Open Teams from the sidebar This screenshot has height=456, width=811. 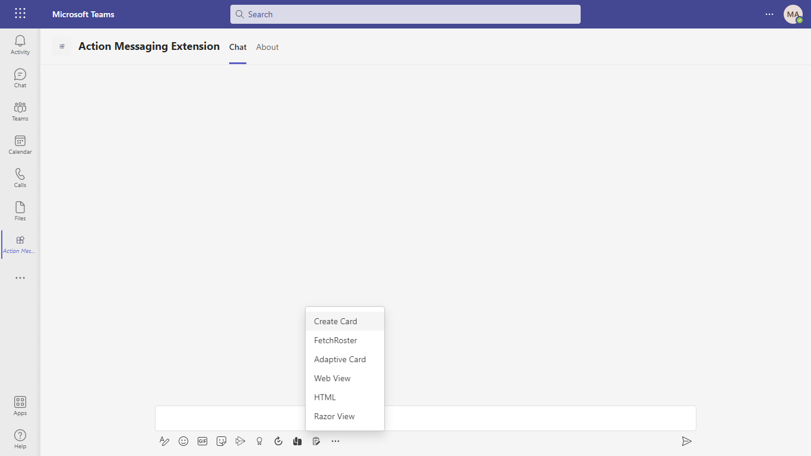20,111
